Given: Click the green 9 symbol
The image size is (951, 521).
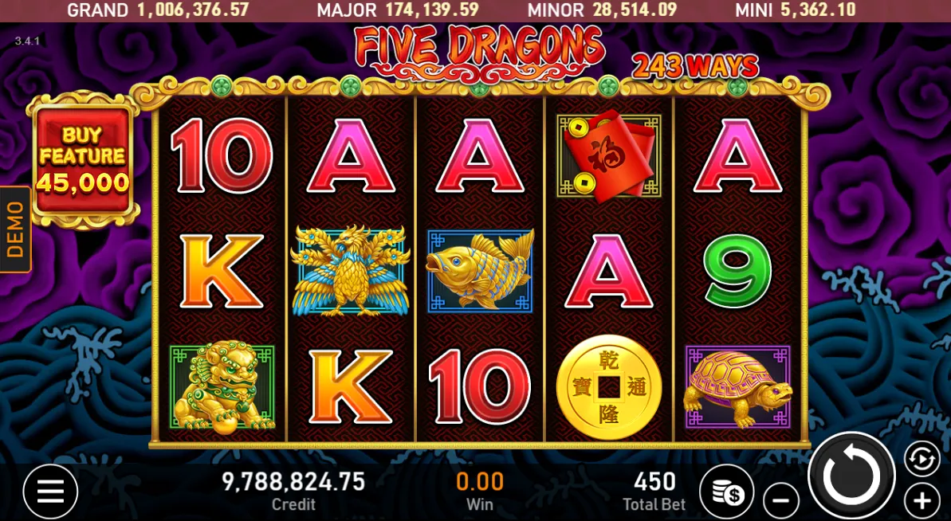Looking at the screenshot, I should [737, 271].
